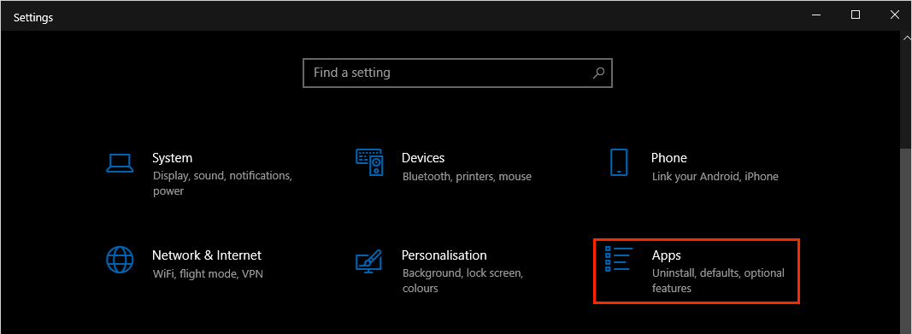Screen dimensions: 912x334
Task: Maximize the Settings window
Action: pos(855,15)
